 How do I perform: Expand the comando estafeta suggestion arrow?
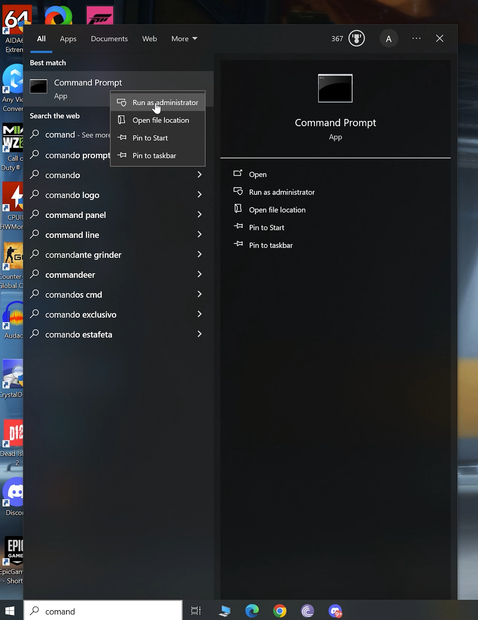[199, 334]
